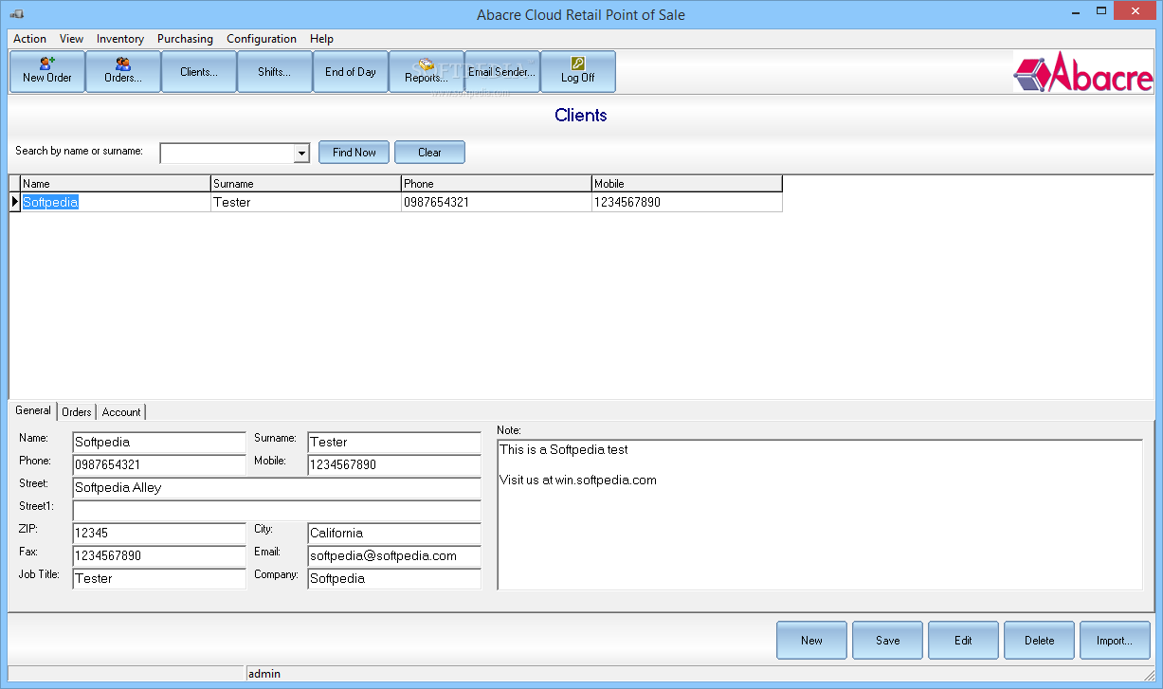Click the Surname input field
Screen dimensions: 1163x689
coord(394,443)
